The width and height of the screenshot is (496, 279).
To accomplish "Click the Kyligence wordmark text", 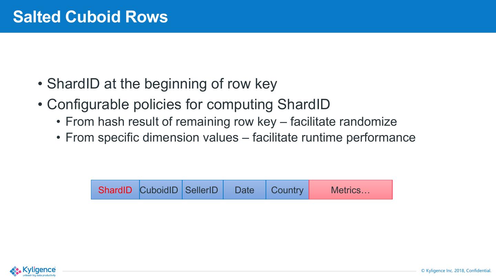I will [39, 269].
